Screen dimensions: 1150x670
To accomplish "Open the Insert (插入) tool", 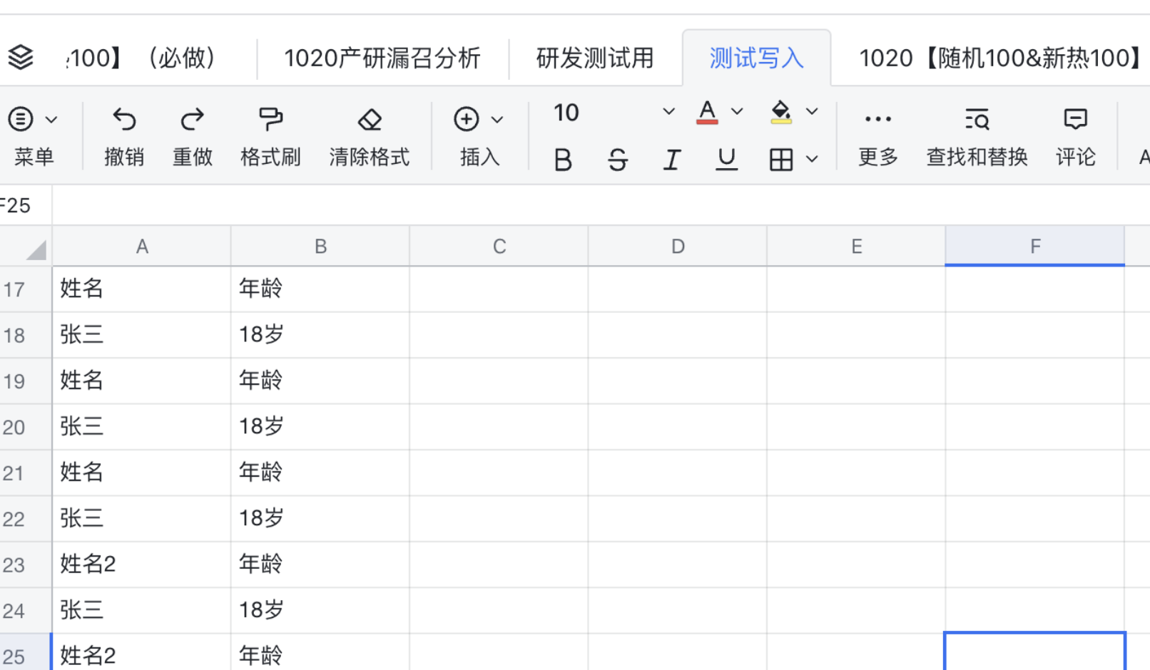I will 467,119.
